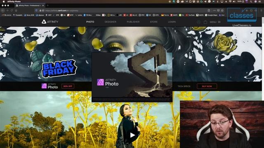Click the Affinity Photo splash screen

click(132, 77)
